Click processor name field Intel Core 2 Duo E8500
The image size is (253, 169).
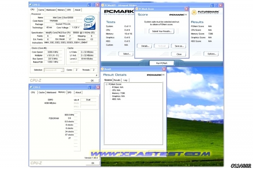coord(63,17)
